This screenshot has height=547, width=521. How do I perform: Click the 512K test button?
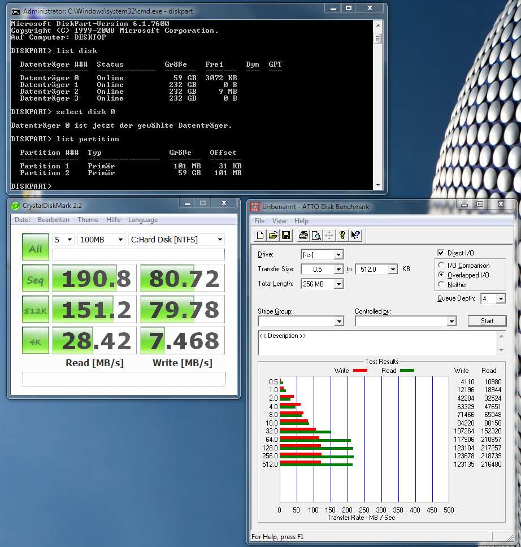click(x=36, y=309)
